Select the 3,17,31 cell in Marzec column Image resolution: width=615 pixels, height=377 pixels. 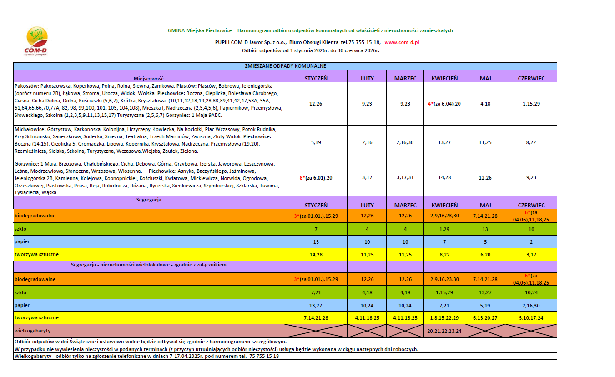(x=405, y=178)
